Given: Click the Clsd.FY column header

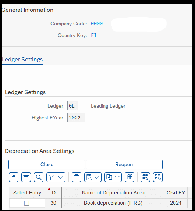Looking at the screenshot, I should coord(176,193).
